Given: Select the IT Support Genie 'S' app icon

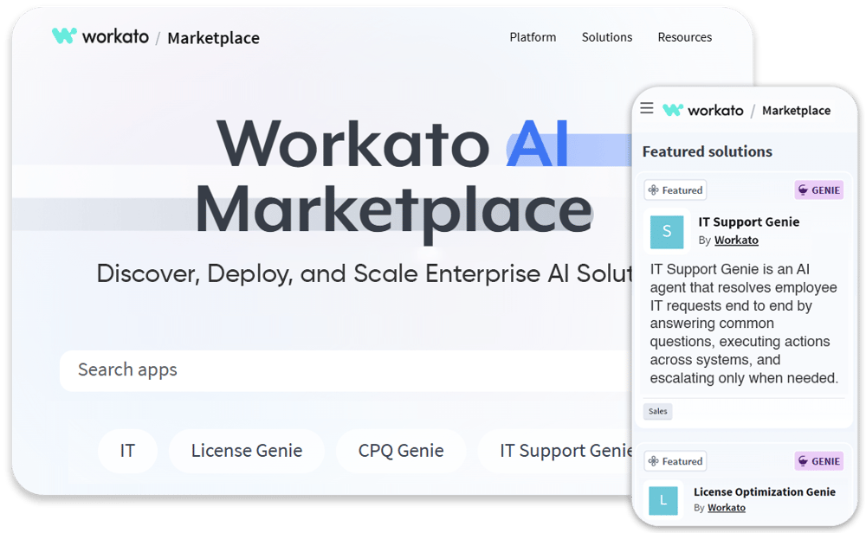Looking at the screenshot, I should pos(667,232).
